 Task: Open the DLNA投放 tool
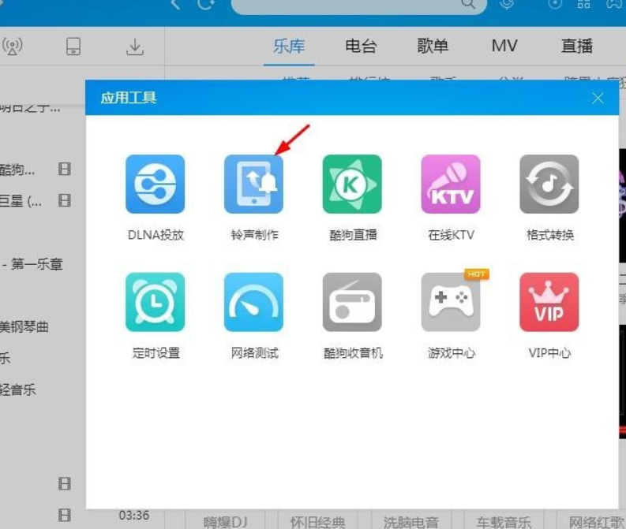(156, 184)
